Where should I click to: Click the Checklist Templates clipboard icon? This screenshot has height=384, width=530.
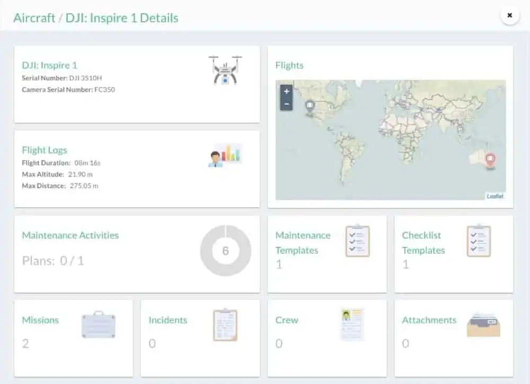click(x=479, y=241)
